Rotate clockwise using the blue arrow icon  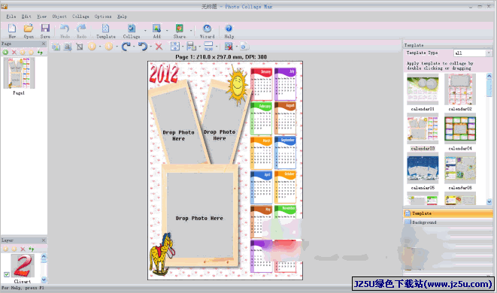126,47
